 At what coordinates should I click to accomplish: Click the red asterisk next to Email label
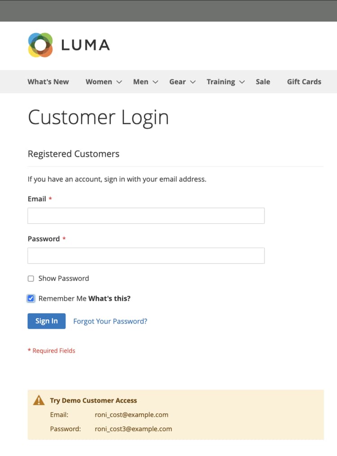click(49, 198)
